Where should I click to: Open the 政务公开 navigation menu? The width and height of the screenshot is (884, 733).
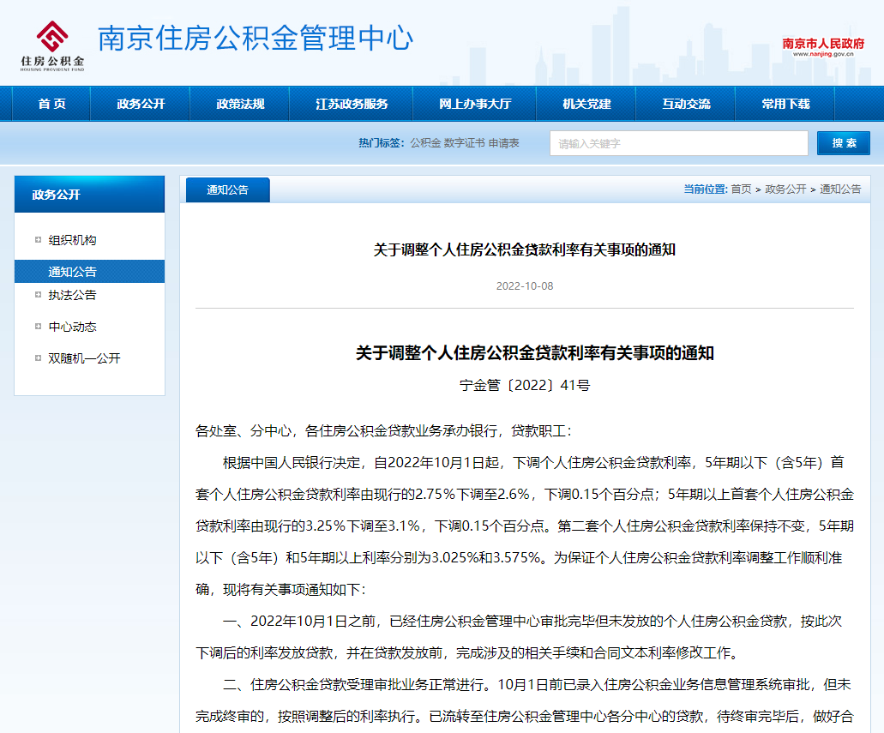[x=141, y=104]
